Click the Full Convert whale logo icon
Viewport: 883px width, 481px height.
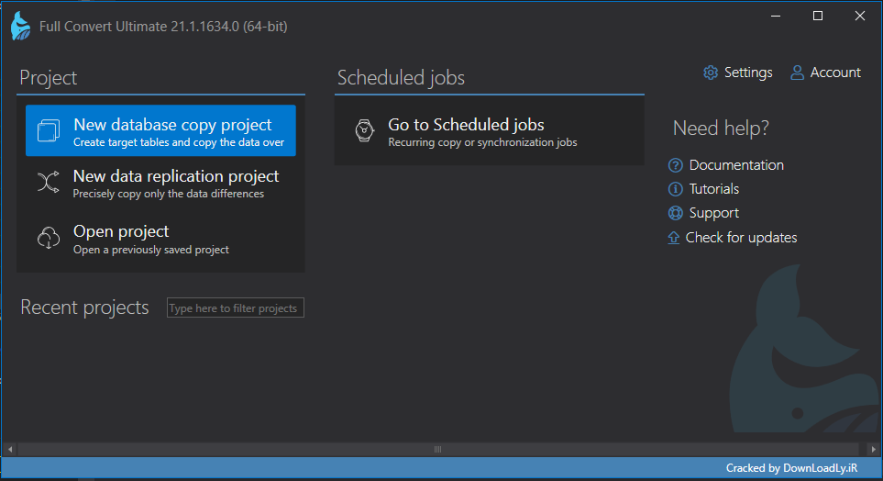click(x=20, y=26)
